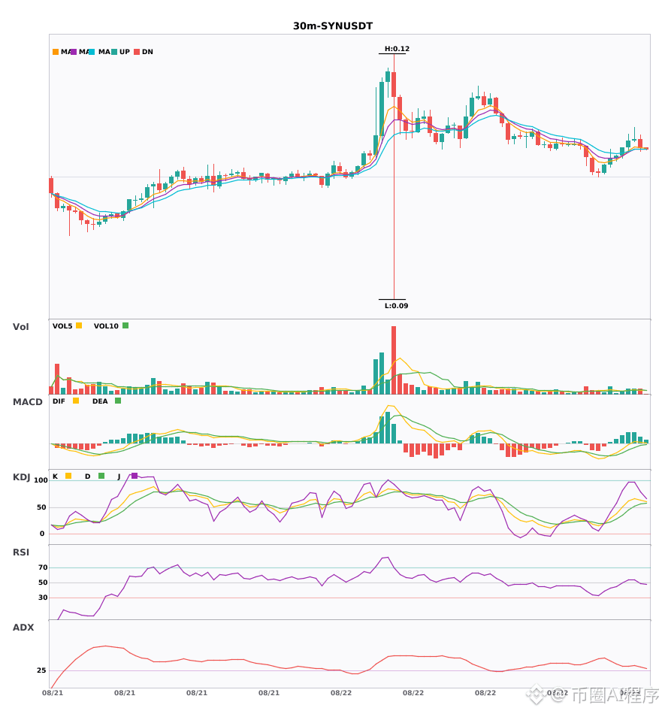Select the green DEA legend swatch
The image size is (665, 714).
click(x=118, y=401)
